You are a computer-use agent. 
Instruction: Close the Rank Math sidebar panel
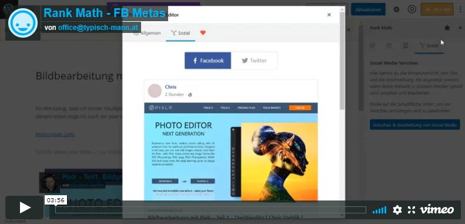pos(460,28)
